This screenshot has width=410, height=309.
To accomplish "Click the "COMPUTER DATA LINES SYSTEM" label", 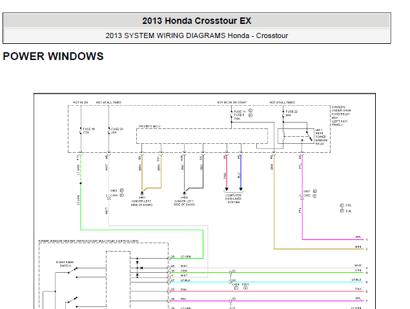I will point(233,199).
